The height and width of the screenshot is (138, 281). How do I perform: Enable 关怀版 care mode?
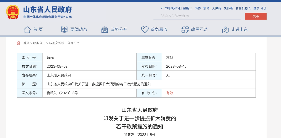tap(228, 8)
